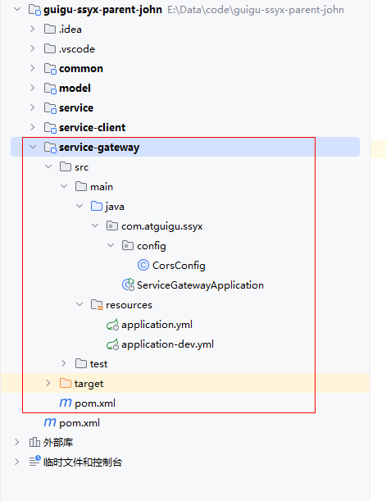Click the 外部库 library icon
This screenshot has height=501, width=386.
[x=34, y=442]
